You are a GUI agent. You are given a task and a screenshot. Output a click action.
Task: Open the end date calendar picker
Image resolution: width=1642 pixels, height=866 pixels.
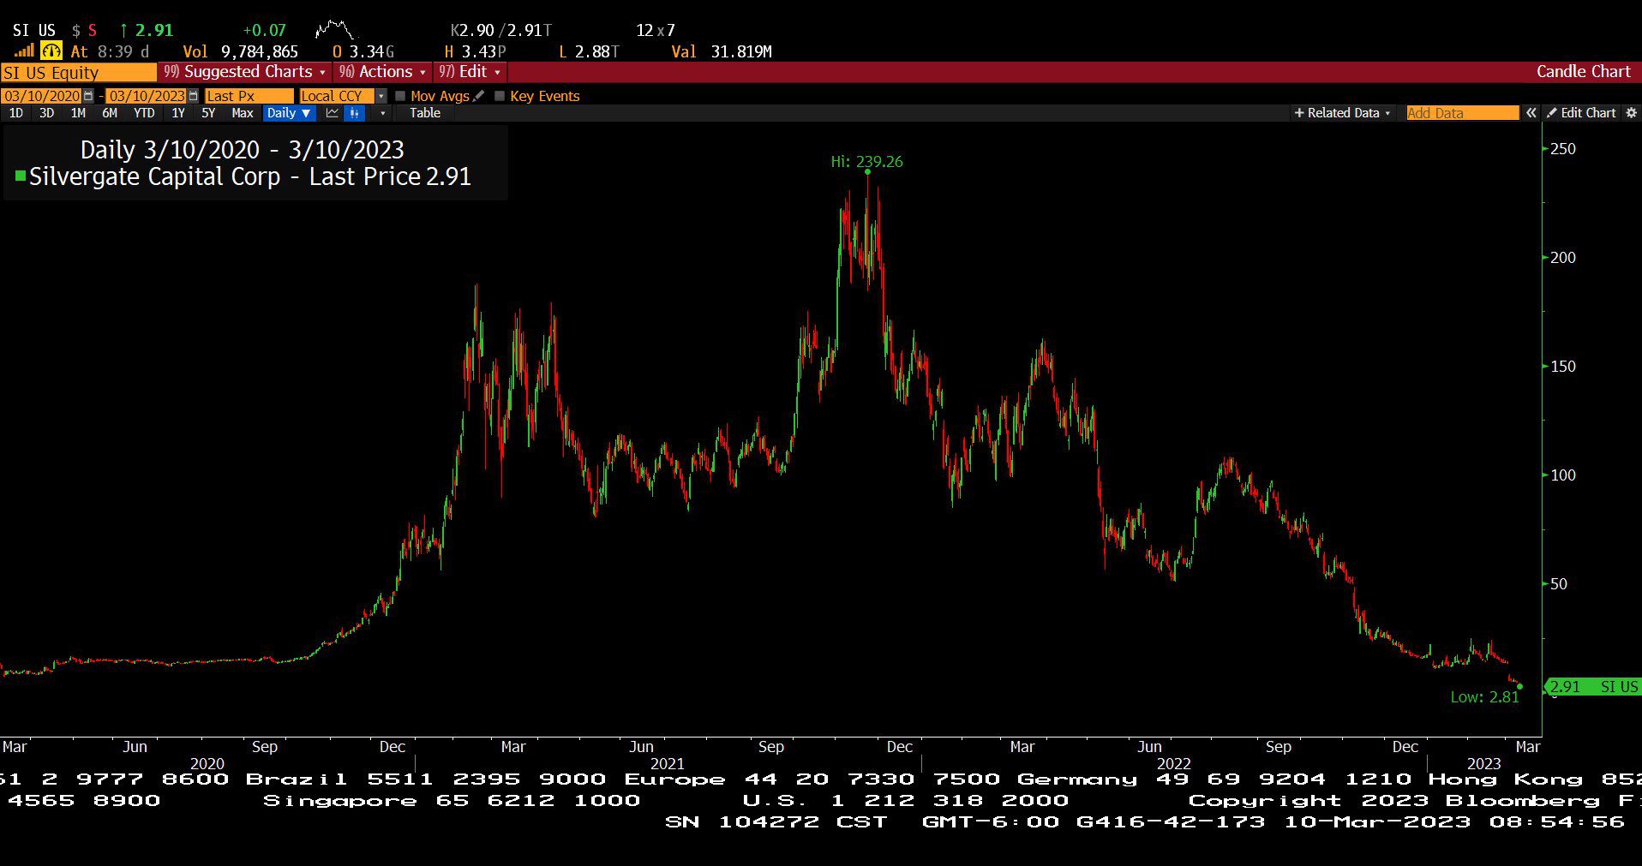(x=193, y=96)
